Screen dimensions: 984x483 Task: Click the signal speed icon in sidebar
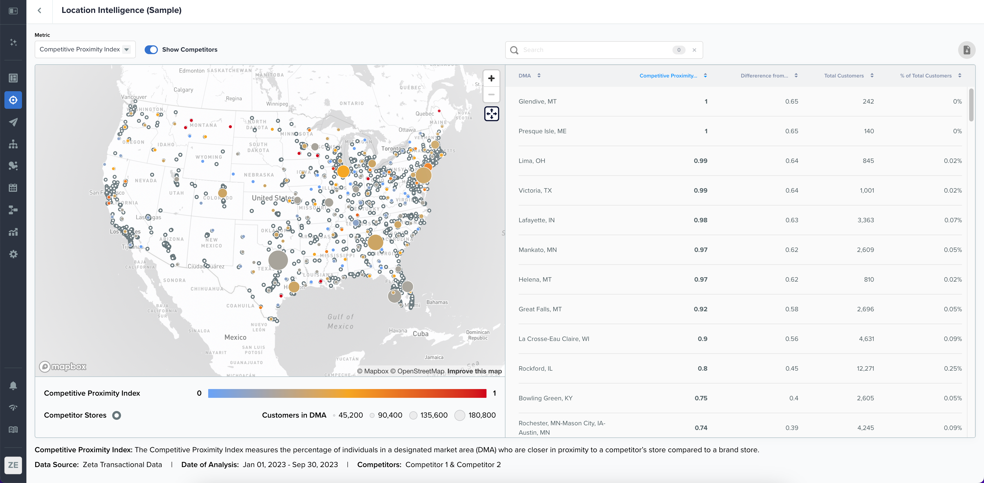pos(13,407)
